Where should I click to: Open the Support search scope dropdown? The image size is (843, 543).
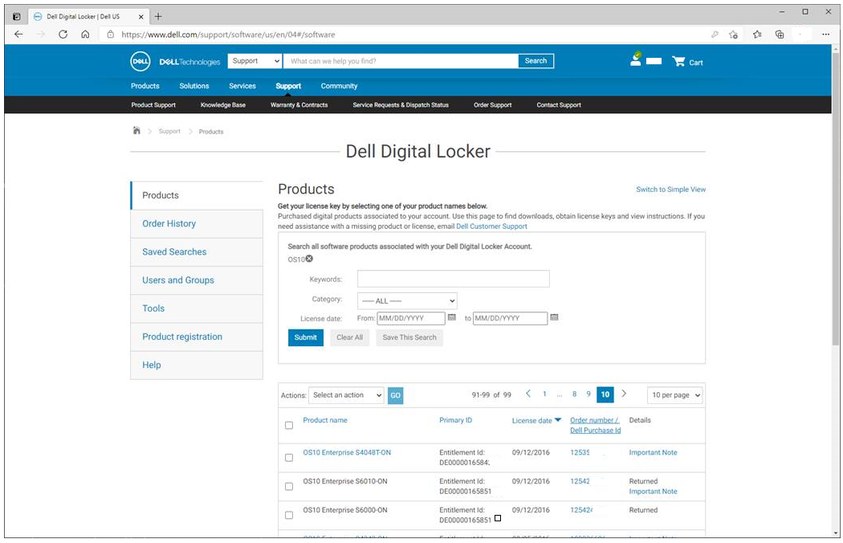tap(255, 61)
